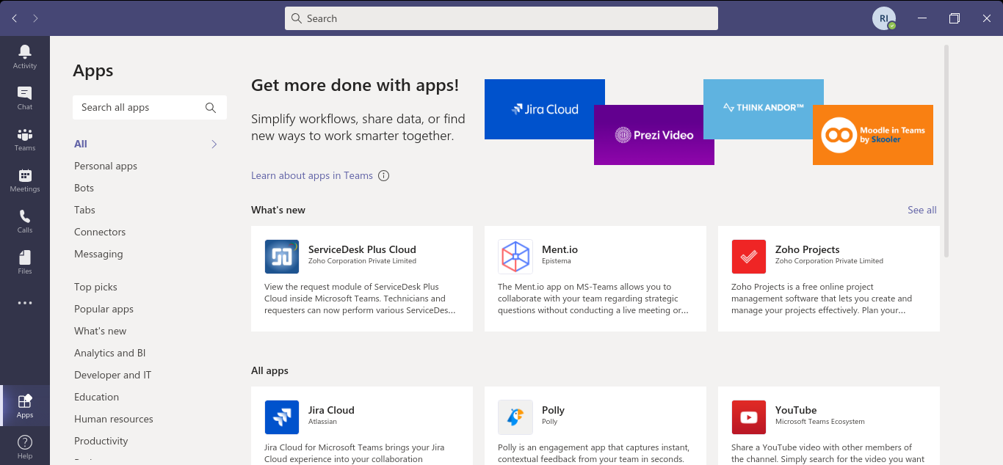
Task: Open the profile avatar menu
Action: coord(883,18)
